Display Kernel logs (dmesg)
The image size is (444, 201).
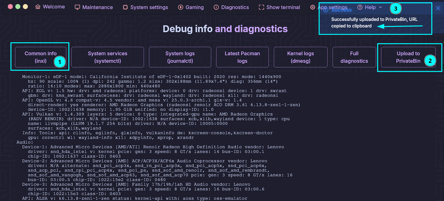(x=301, y=57)
